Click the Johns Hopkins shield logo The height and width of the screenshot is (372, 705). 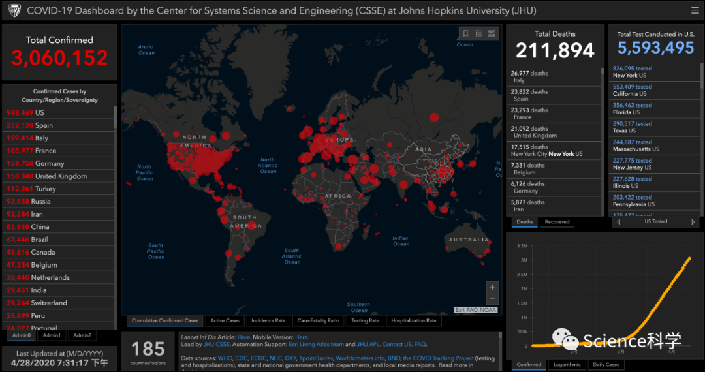(x=14, y=11)
